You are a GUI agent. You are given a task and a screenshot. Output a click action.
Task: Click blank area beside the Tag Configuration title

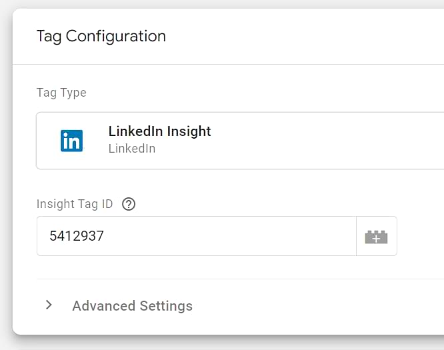(300, 36)
